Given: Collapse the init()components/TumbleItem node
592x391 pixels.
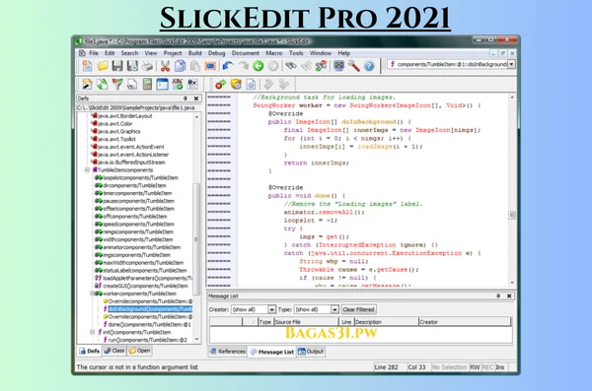Looking at the screenshot, I should tap(92, 332).
